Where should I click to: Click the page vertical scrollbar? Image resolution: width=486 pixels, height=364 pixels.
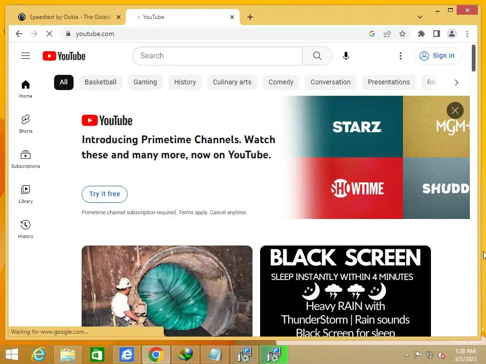[473, 58]
